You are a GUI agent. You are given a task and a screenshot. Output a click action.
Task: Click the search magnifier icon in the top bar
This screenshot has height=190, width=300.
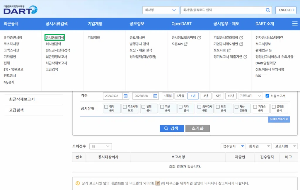267,10
